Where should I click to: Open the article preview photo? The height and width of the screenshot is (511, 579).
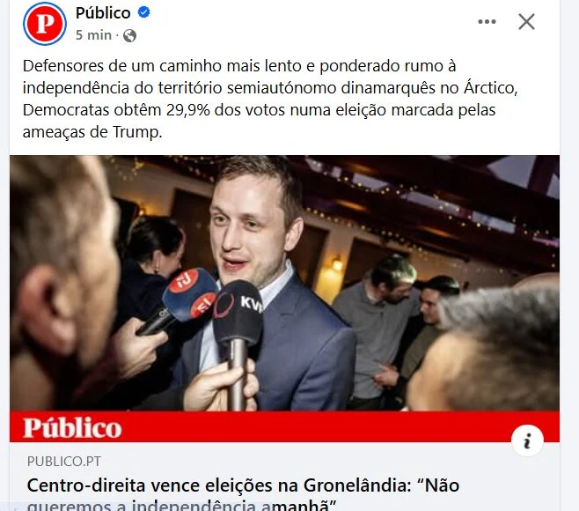click(284, 283)
